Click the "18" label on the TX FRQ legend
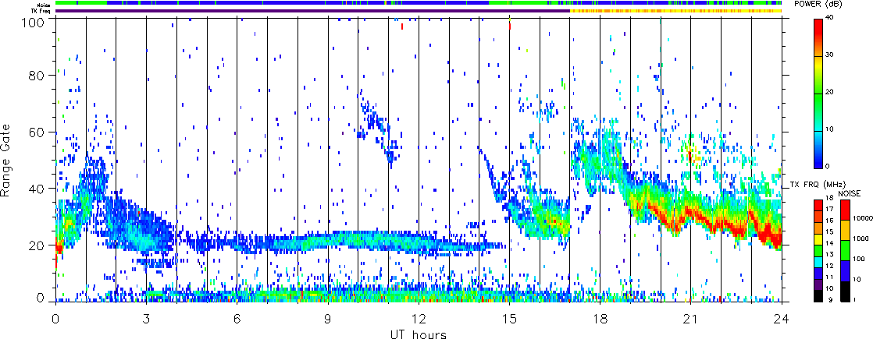The width and height of the screenshot is (873, 339). pyautogui.click(x=829, y=197)
